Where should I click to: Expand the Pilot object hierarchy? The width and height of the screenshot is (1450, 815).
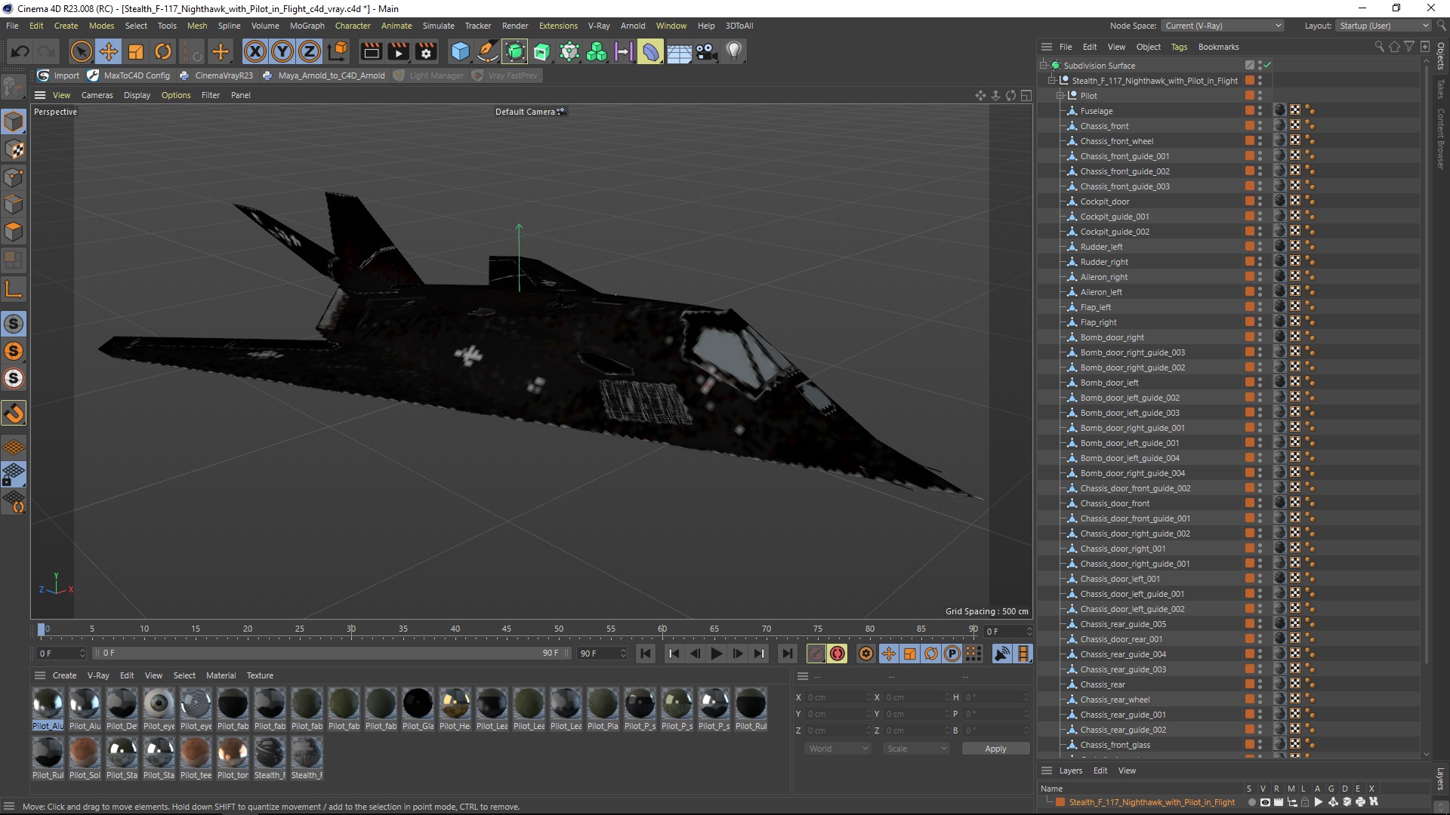click(x=1060, y=96)
